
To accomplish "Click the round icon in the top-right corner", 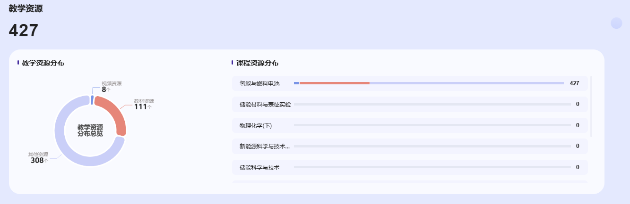I will click(x=616, y=23).
